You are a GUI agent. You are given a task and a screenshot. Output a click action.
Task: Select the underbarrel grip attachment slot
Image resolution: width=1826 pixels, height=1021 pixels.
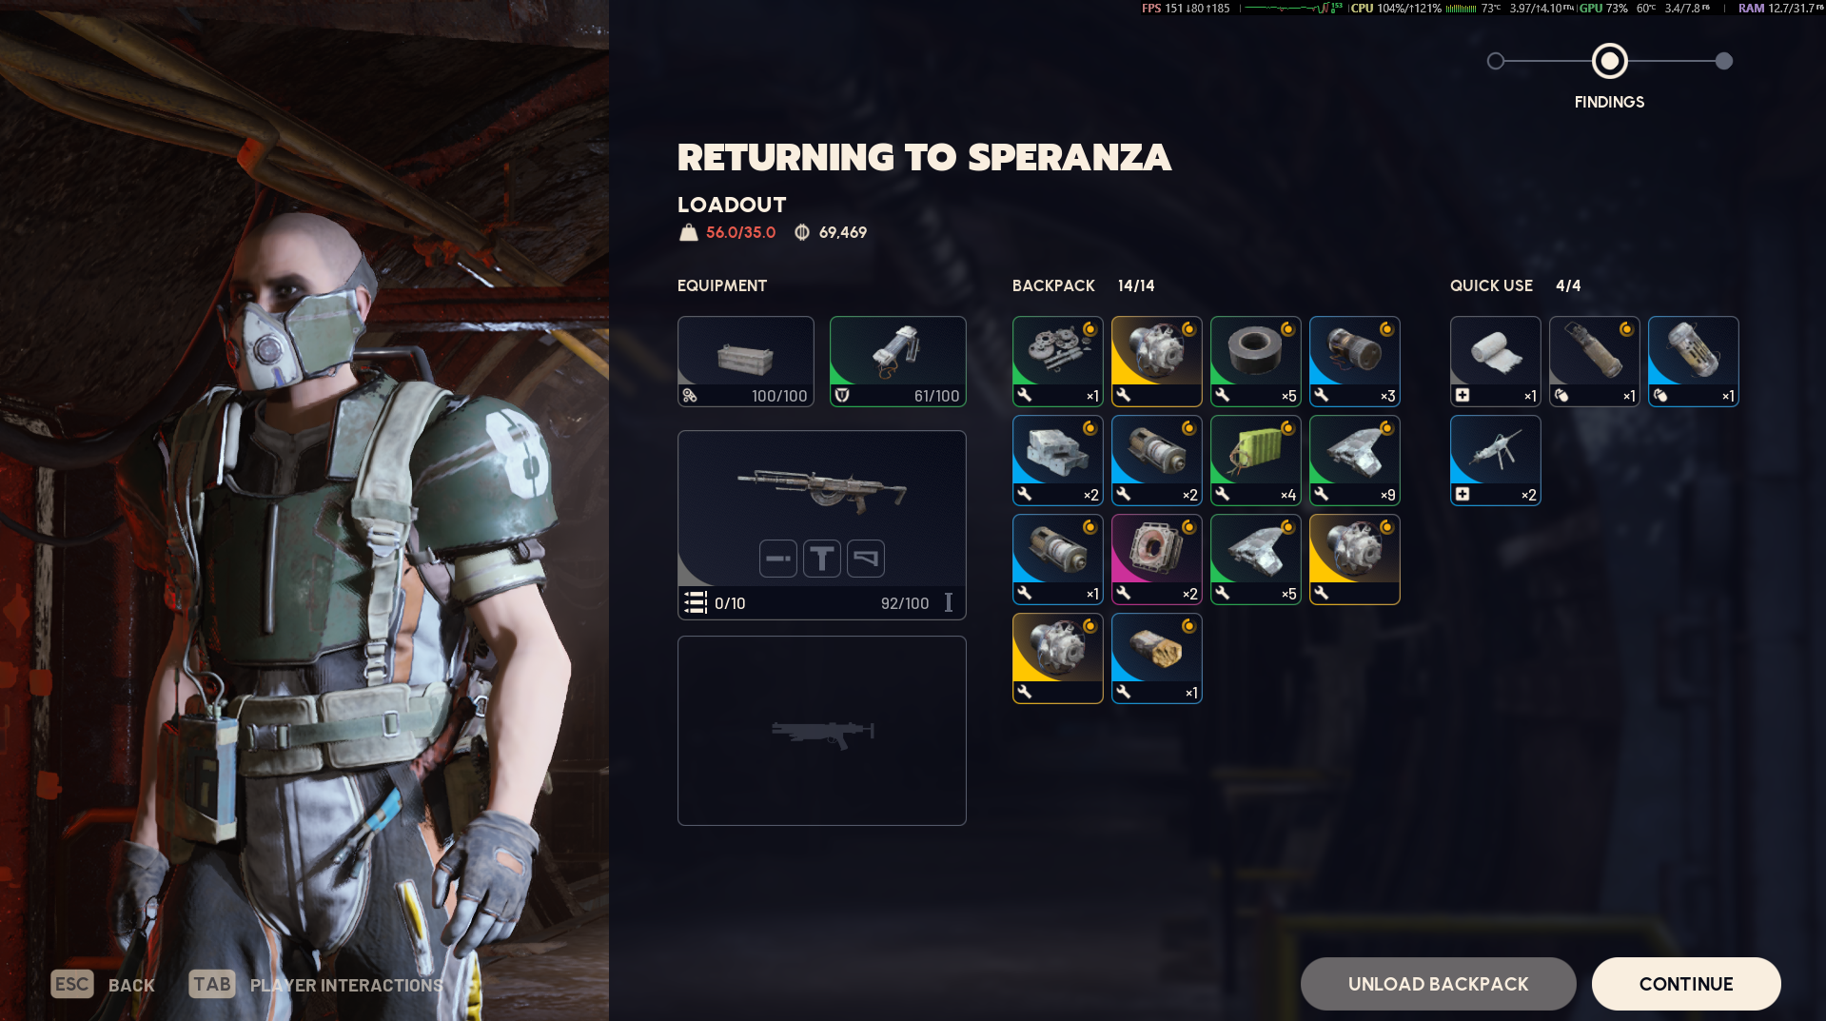coord(821,559)
